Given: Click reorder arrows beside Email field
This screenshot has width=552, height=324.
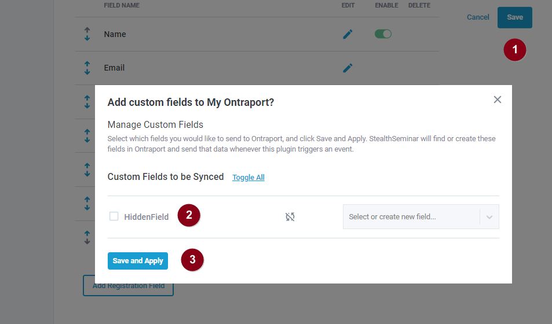Looking at the screenshot, I should tap(87, 68).
